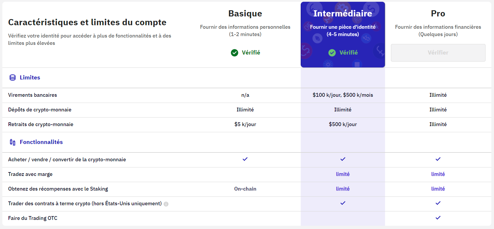Image resolution: width=494 pixels, height=229 pixels.
Task: Click '$100 k/jour, $500 k/mois' value
Action: pyautogui.click(x=343, y=95)
